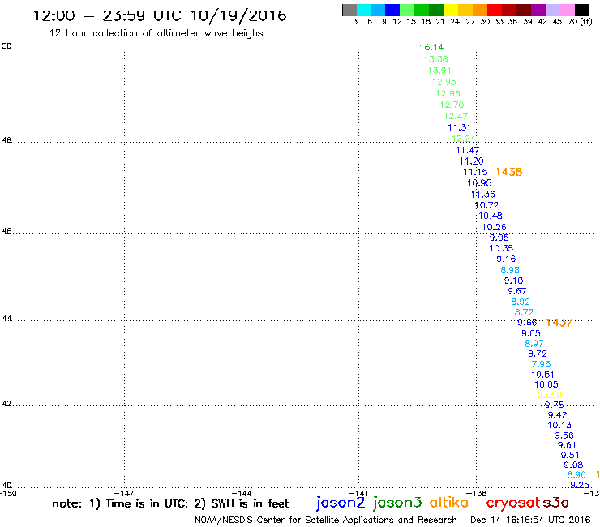
Task: Click the 12.70 data point
Action: [452, 105]
